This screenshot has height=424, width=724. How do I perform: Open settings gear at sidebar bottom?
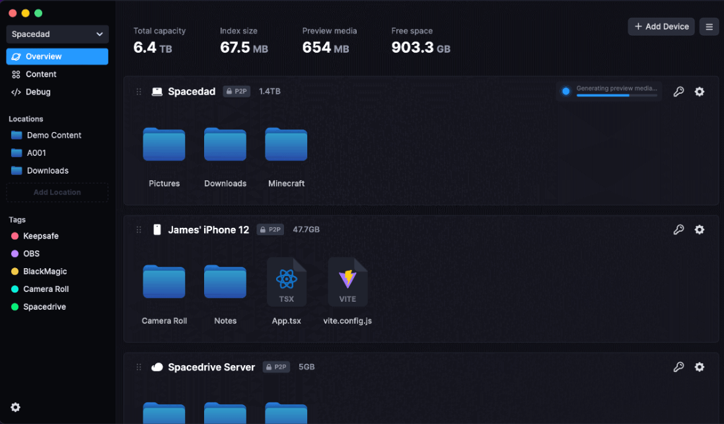[x=16, y=407]
